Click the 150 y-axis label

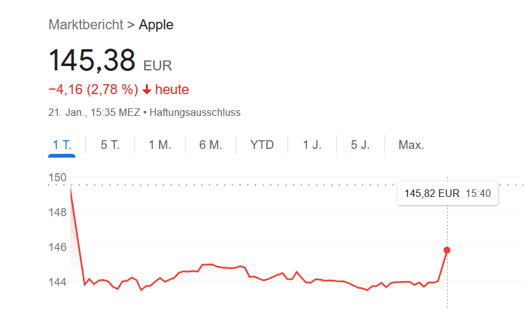[x=57, y=178]
